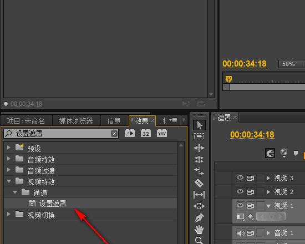Collapse the 视频特效 folder

9,181
